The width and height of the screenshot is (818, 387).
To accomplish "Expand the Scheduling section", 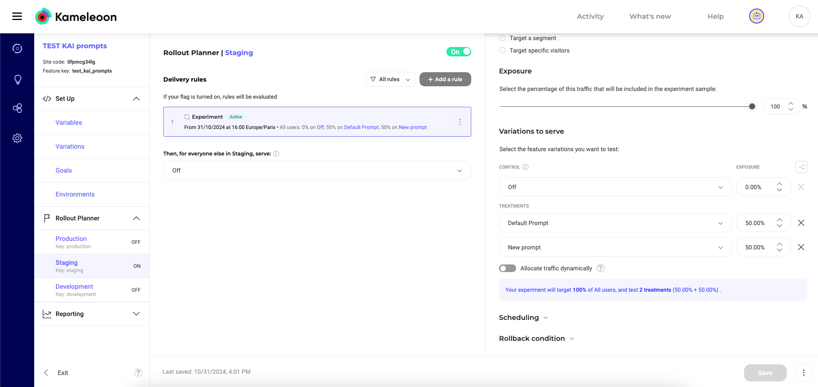I will 523,317.
